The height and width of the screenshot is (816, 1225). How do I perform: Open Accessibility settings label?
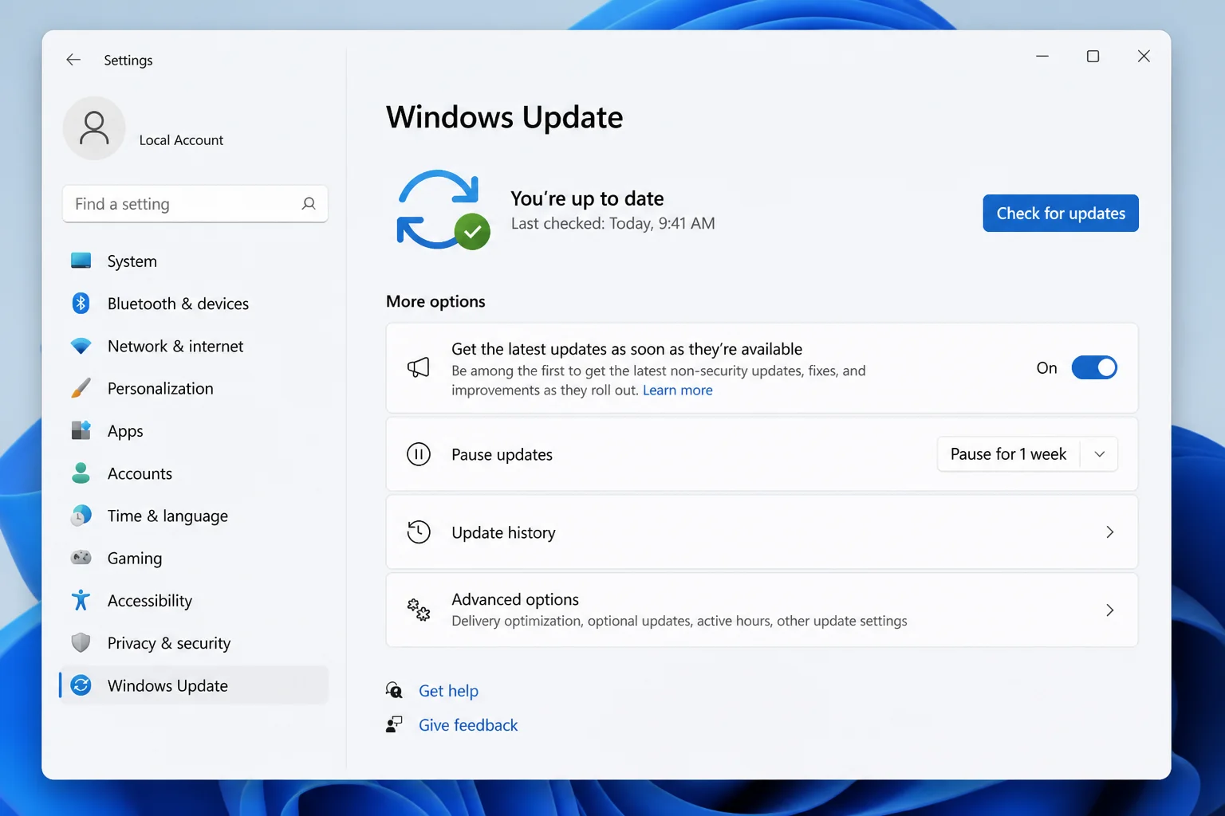[150, 601]
